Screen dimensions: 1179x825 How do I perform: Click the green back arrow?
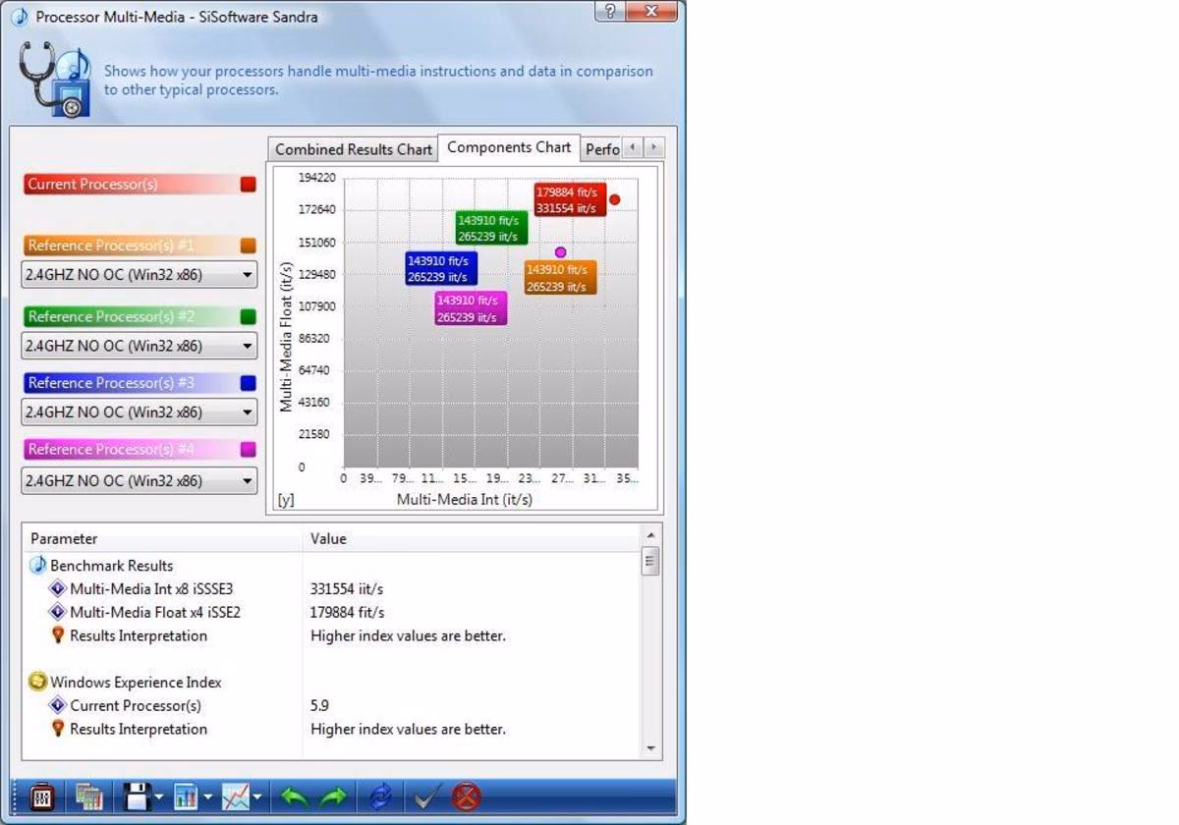click(x=295, y=797)
